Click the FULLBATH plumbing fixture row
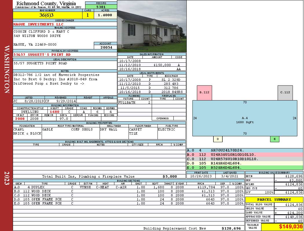Viewport: 304px width, 231px height. click(135, 103)
